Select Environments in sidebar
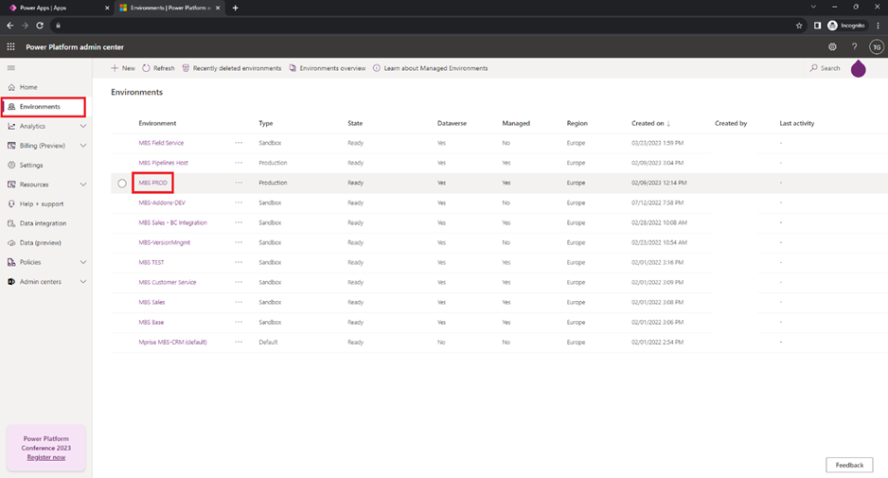This screenshot has height=478, width=888. click(44, 106)
